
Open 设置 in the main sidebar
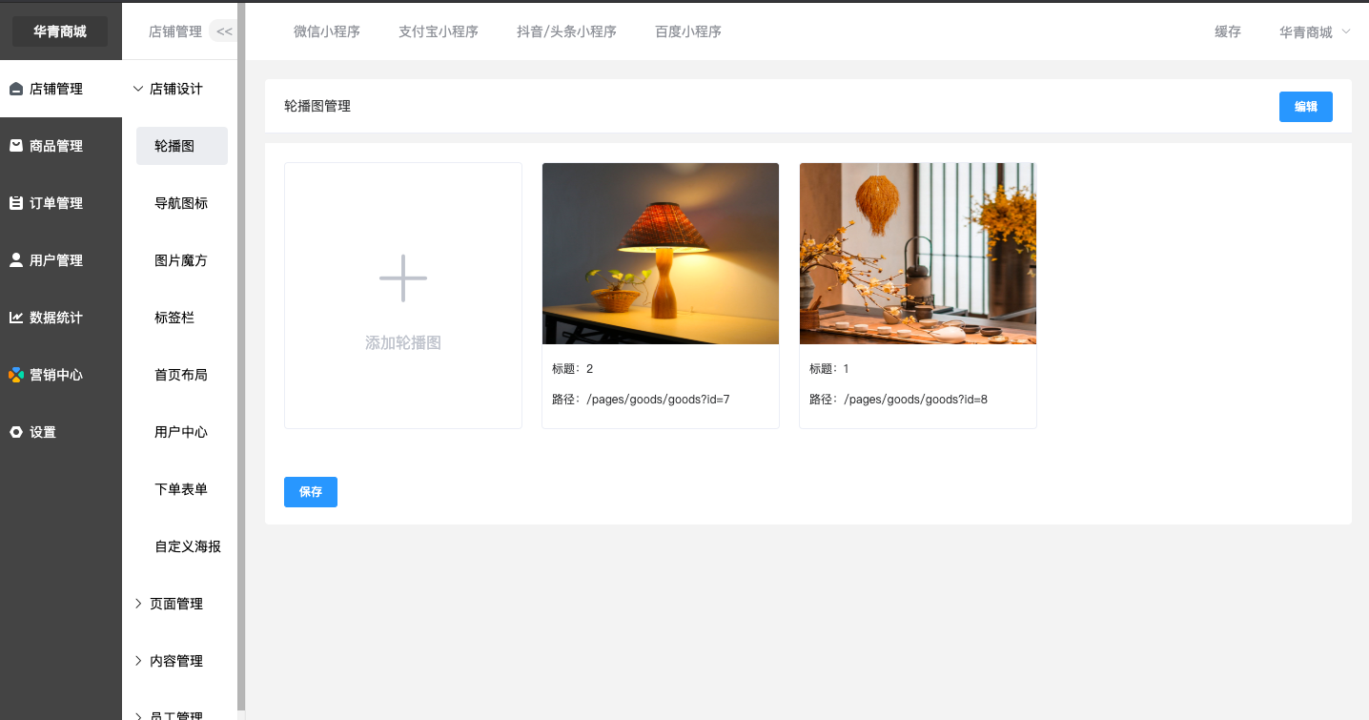(61, 432)
